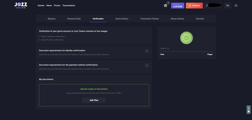Click the user profile icon
This screenshot has width=252, height=120.
tap(208, 6)
